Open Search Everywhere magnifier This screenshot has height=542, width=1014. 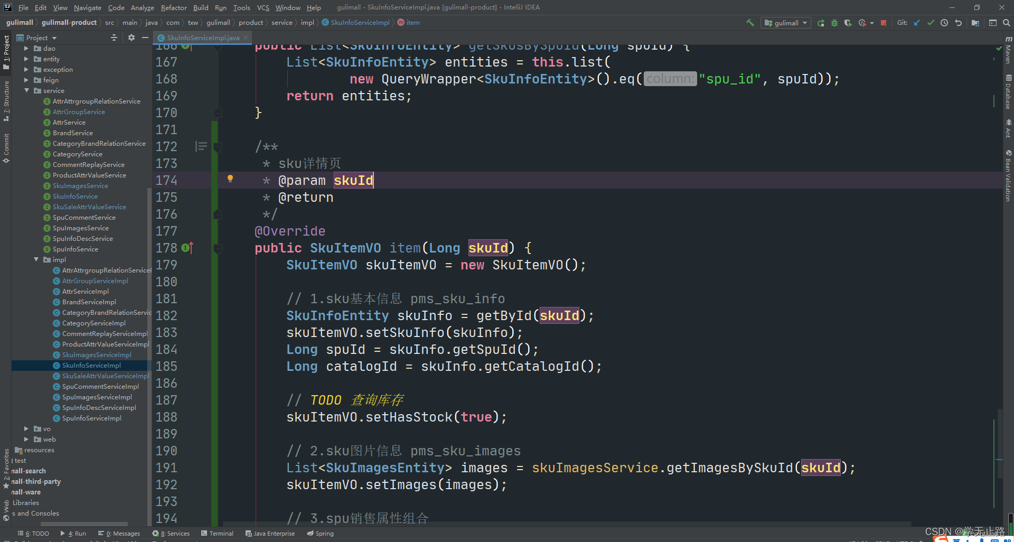coord(1007,23)
